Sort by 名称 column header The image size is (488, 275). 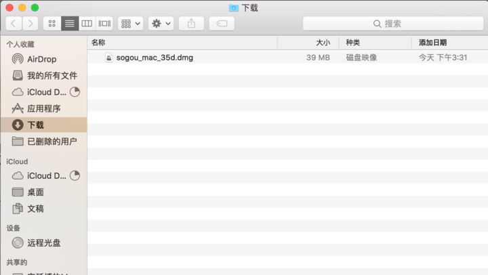182,43
